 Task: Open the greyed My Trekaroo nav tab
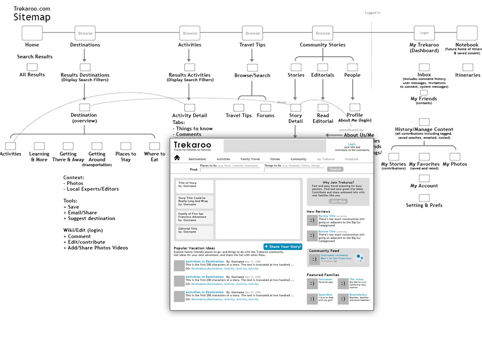pyautogui.click(x=326, y=159)
